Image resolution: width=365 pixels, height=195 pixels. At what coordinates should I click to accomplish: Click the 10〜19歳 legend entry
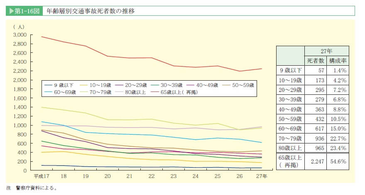pyautogui.click(x=96, y=85)
